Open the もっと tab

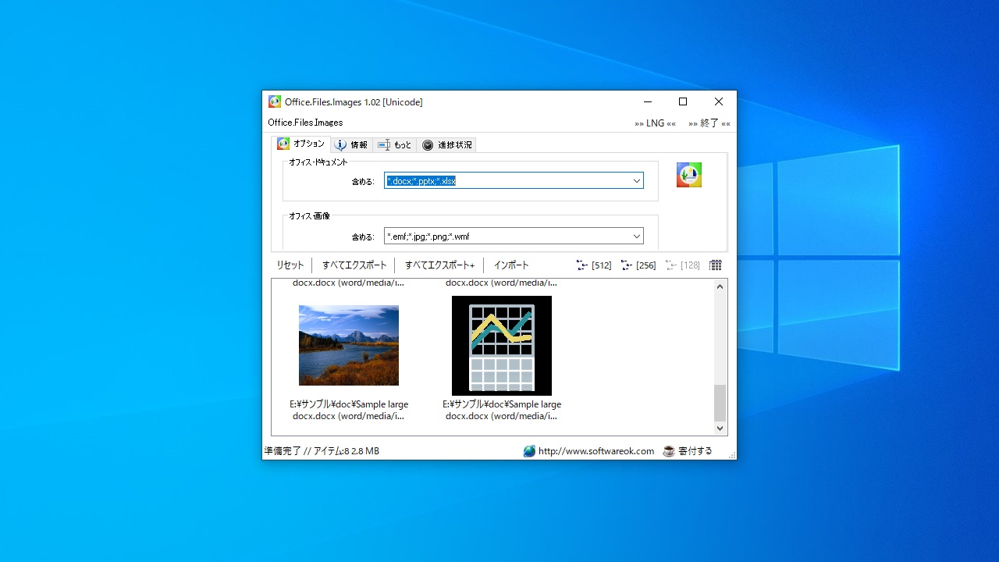pyautogui.click(x=395, y=145)
